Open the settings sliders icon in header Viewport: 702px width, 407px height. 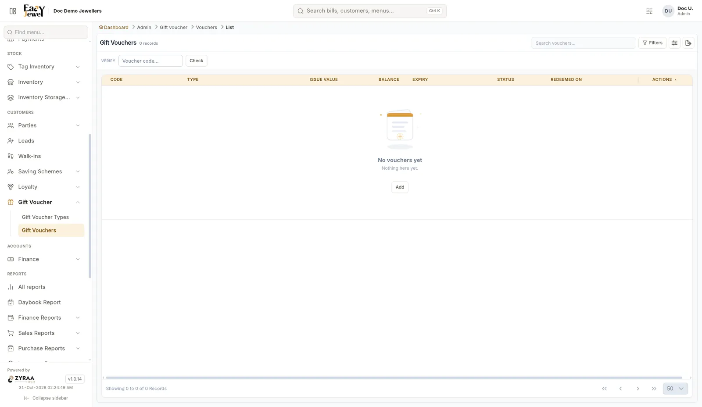tap(649, 11)
